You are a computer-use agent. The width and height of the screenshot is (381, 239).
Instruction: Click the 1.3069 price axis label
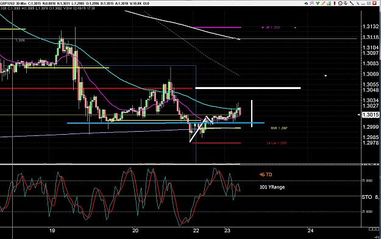[x=370, y=74]
